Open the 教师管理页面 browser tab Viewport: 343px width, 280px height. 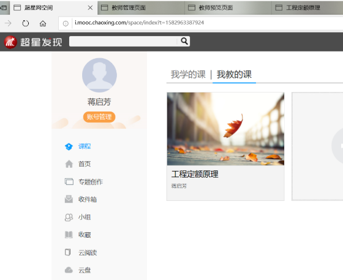[x=141, y=8]
